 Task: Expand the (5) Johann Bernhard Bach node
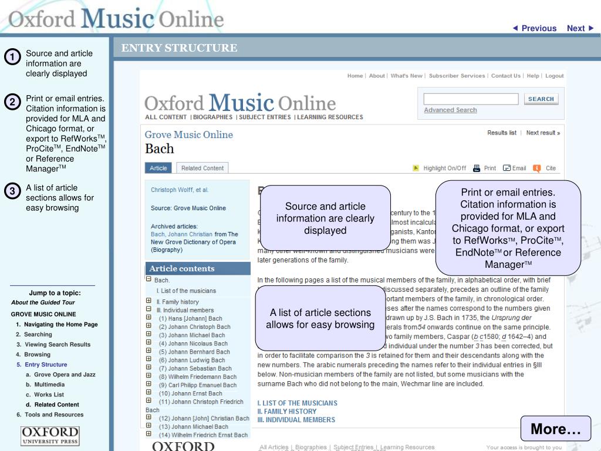pos(148,351)
